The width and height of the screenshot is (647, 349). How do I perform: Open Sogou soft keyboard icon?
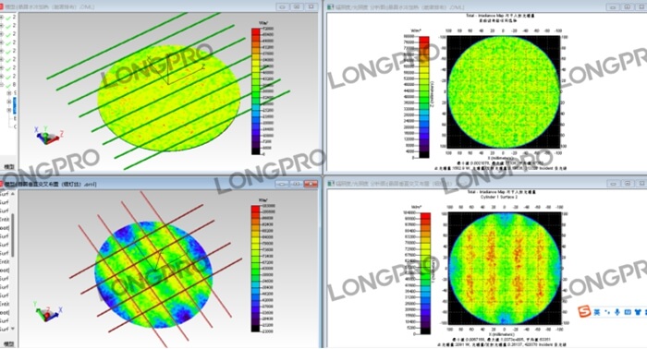[628, 312]
